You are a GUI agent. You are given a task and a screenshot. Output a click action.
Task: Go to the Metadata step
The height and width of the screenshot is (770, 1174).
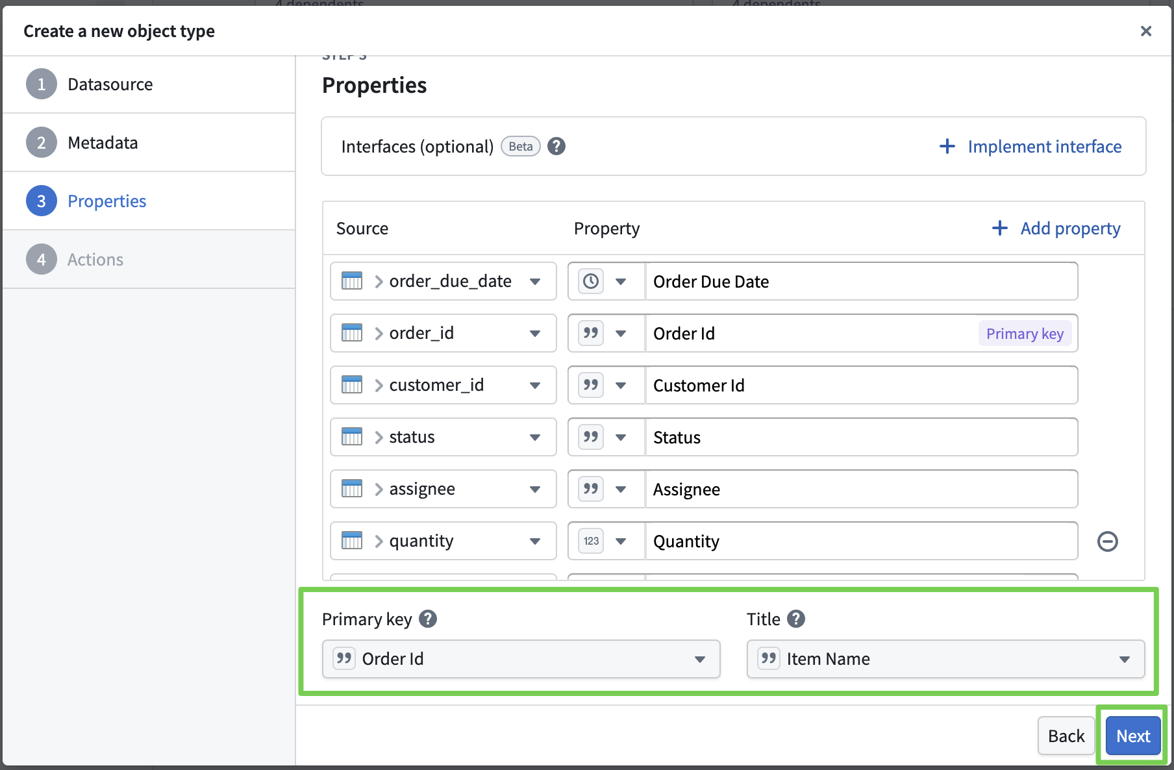[x=103, y=143]
